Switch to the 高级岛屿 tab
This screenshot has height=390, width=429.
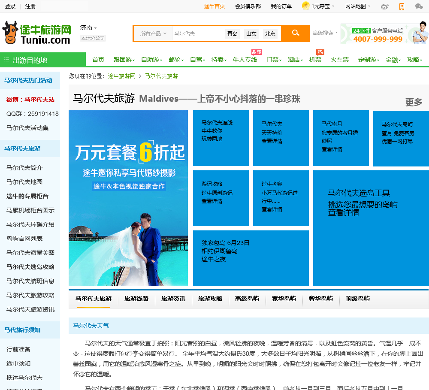247,299
